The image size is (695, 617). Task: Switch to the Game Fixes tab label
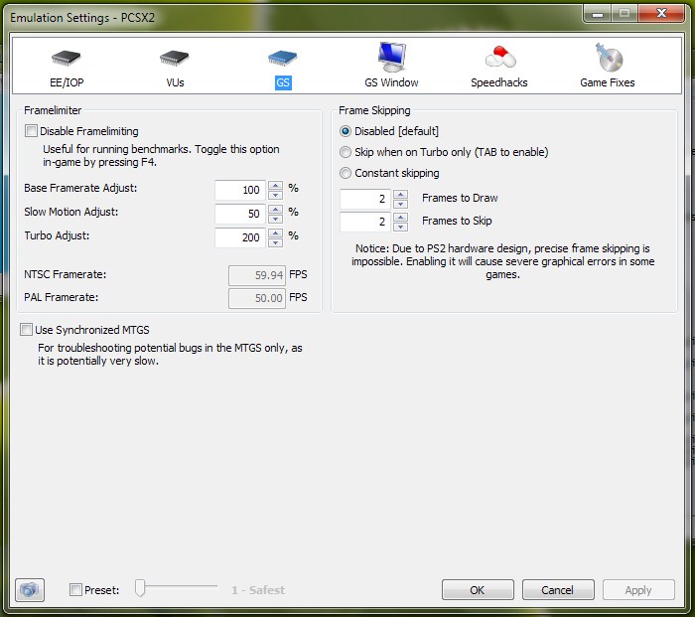click(x=608, y=82)
